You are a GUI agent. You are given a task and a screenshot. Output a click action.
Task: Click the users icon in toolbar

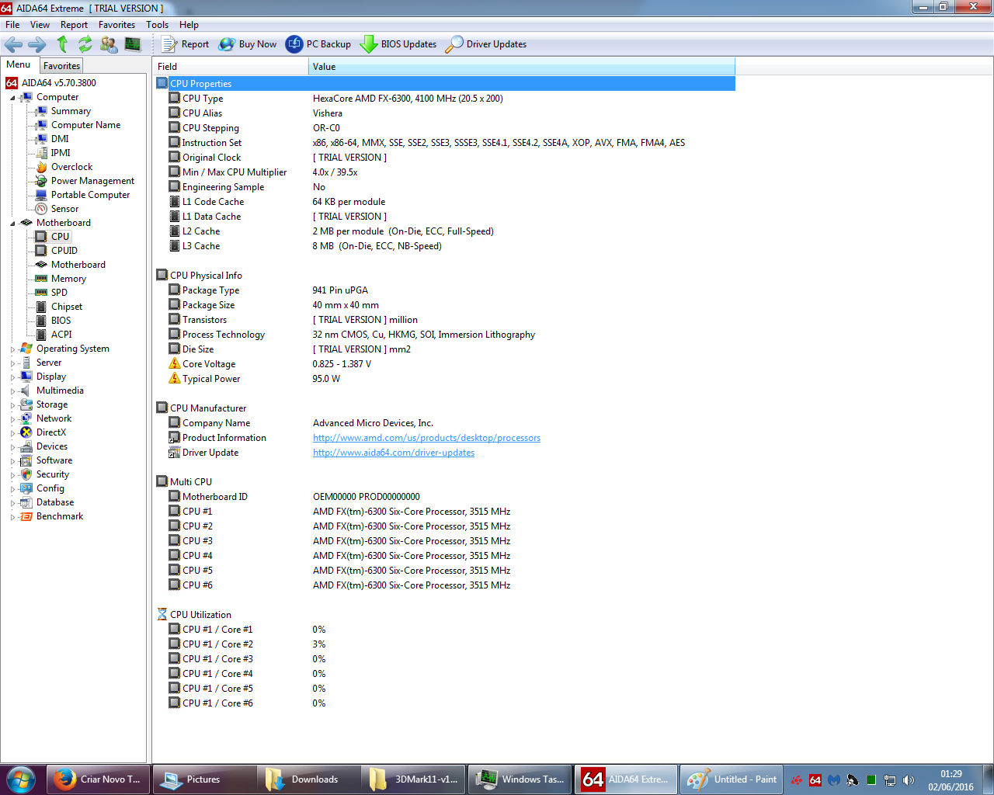tap(109, 44)
